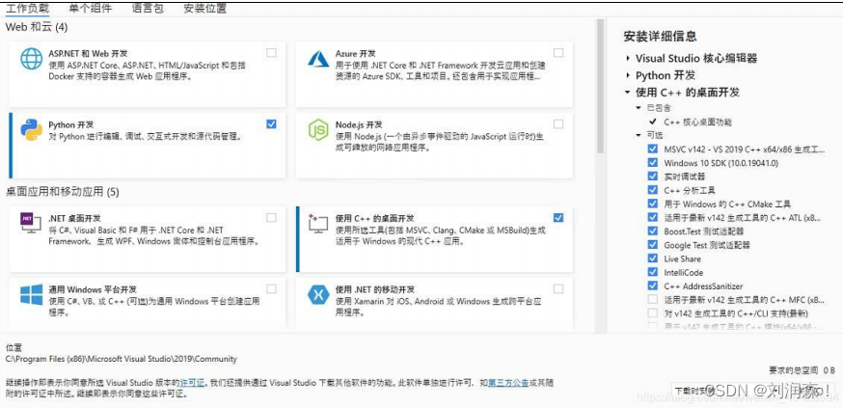The image size is (843, 408).
Task: Click the C++ desktop development icon
Action: pyautogui.click(x=318, y=223)
